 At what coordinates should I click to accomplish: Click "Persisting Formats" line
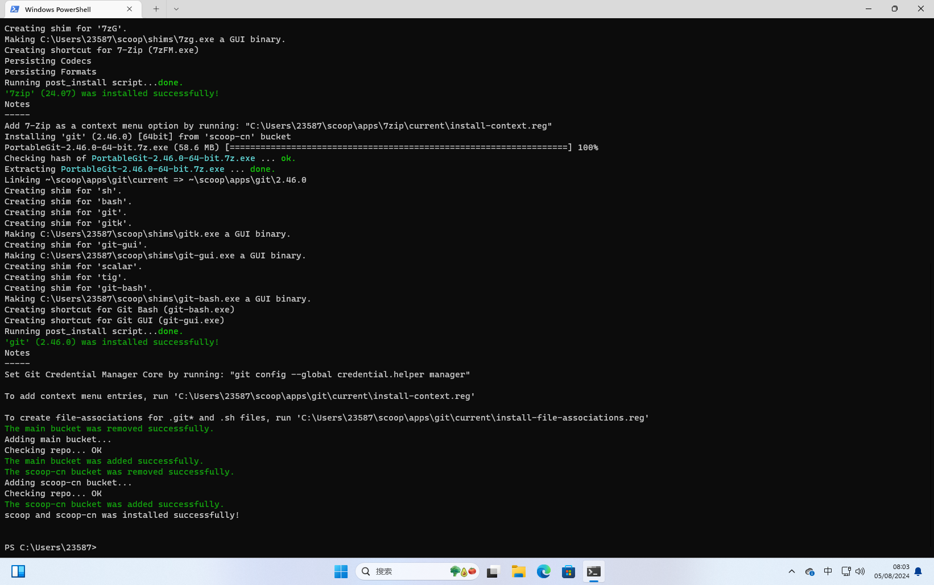tap(51, 72)
